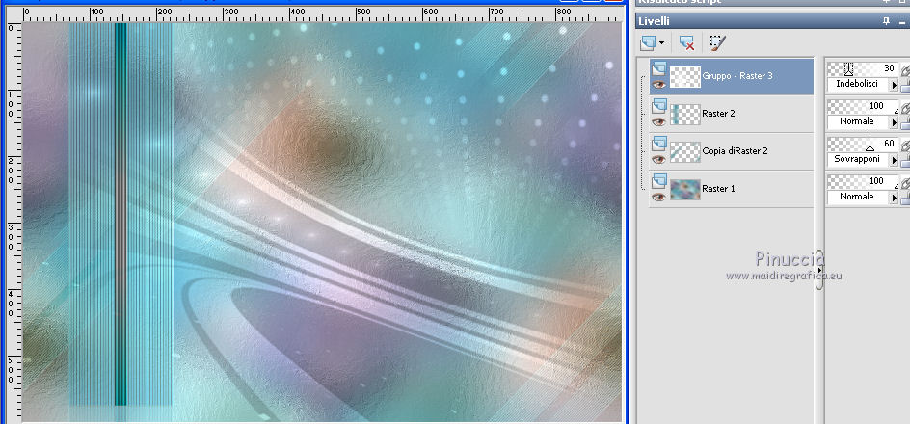Toggle lock transparency on Raster 2 row
Image resolution: width=910 pixels, height=424 pixels.
(x=905, y=123)
